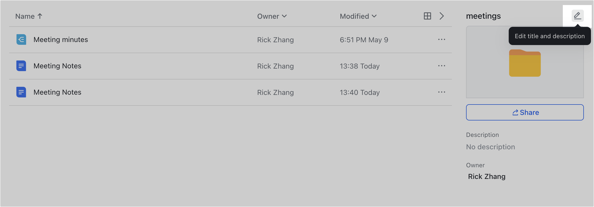This screenshot has height=207, width=594.
Task: Expand the Owner filter dropdown
Action: [x=272, y=16]
